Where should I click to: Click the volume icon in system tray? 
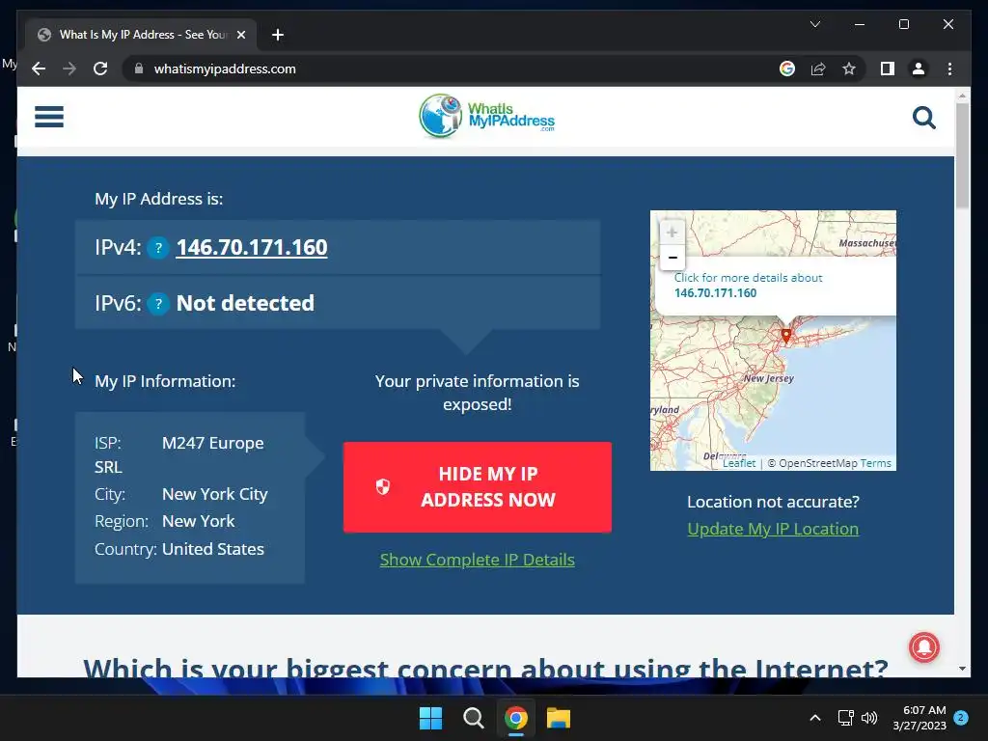(869, 718)
